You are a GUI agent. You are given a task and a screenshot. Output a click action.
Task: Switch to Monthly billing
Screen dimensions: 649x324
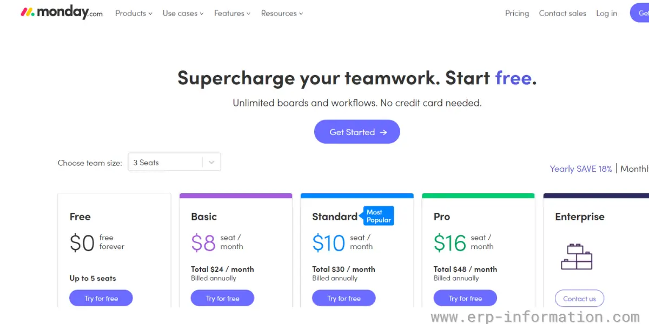[635, 168]
